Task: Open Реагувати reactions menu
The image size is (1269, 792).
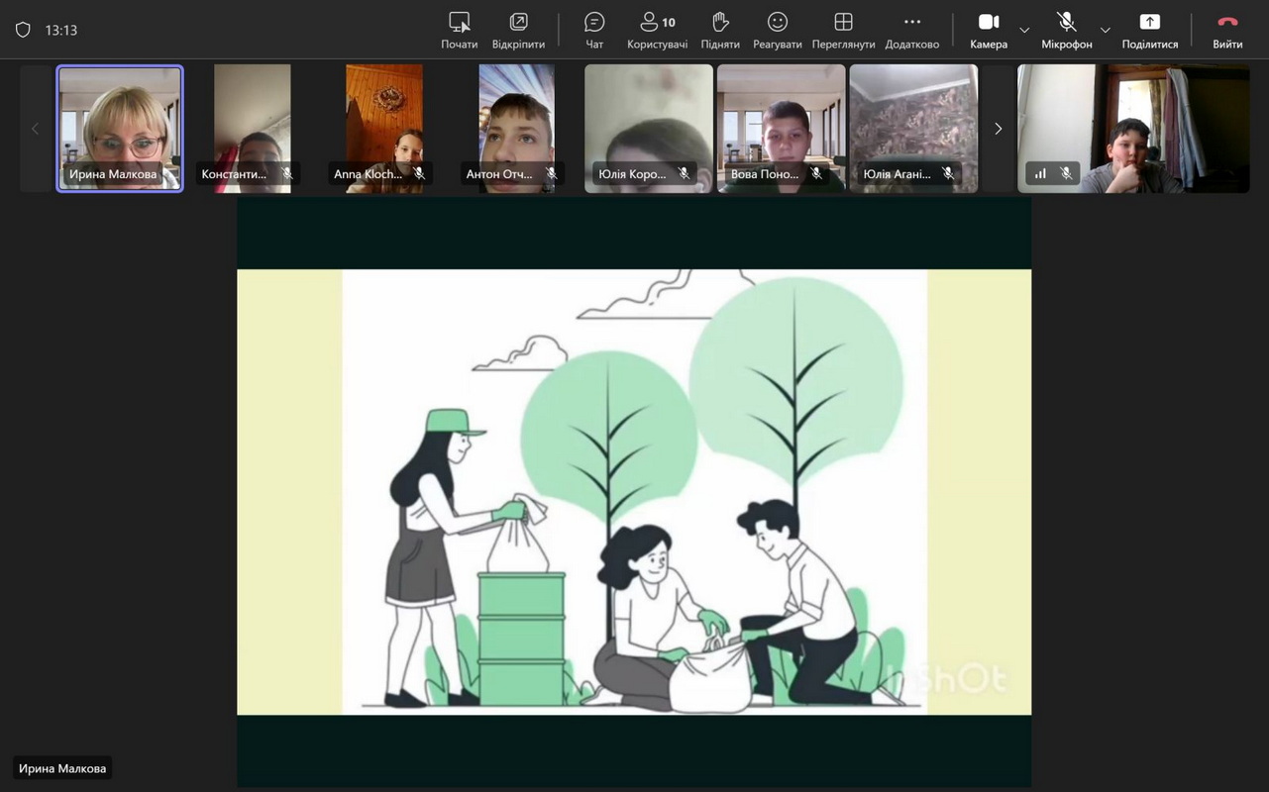Action: click(778, 30)
